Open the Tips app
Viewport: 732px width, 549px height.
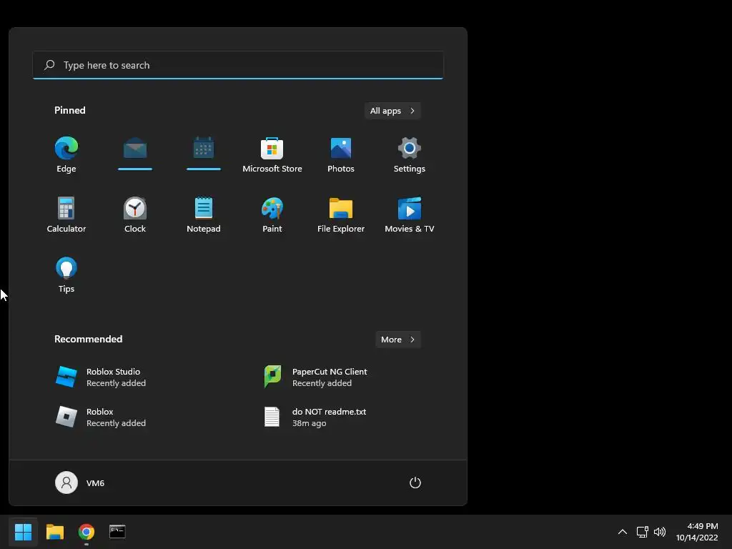pyautogui.click(x=66, y=275)
